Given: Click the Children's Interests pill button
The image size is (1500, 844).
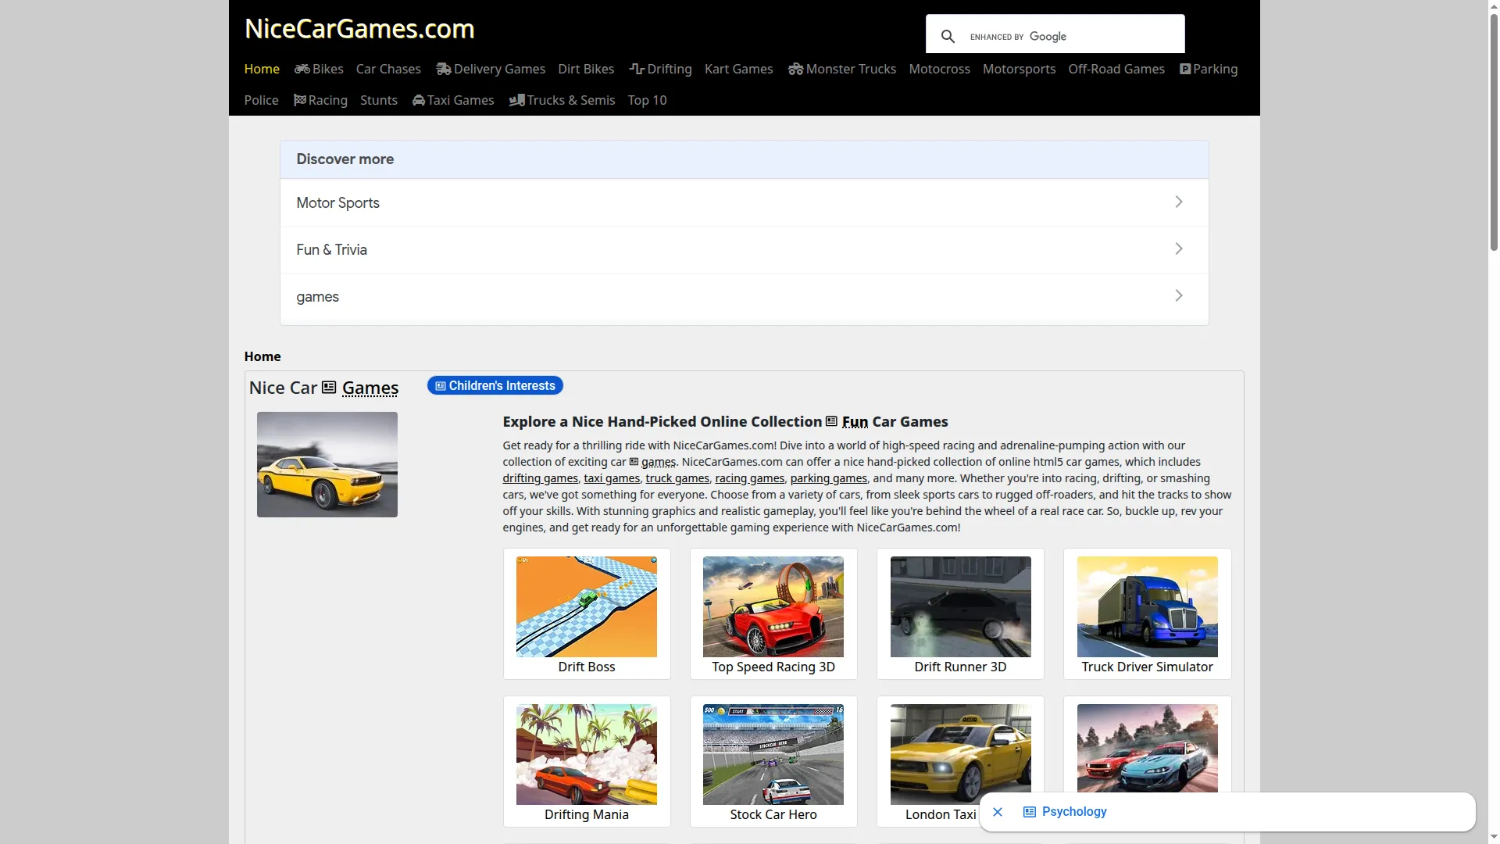Looking at the screenshot, I should [495, 386].
